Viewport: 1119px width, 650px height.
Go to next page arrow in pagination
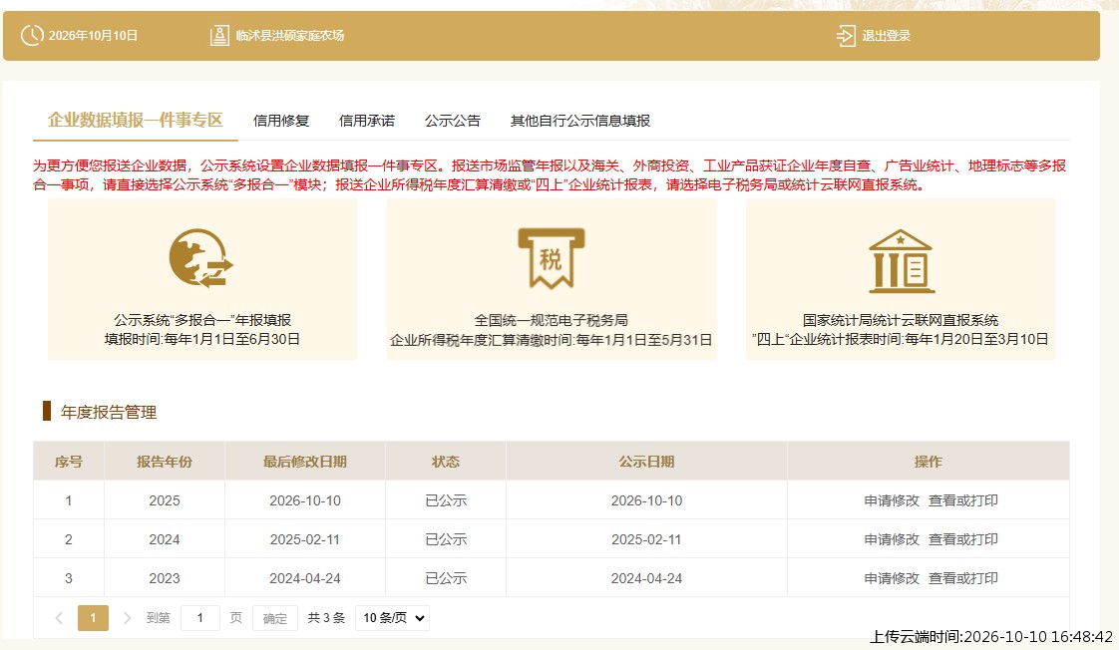pyautogui.click(x=127, y=618)
